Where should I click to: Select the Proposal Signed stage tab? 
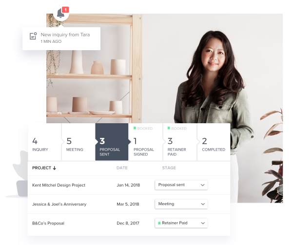145,142
